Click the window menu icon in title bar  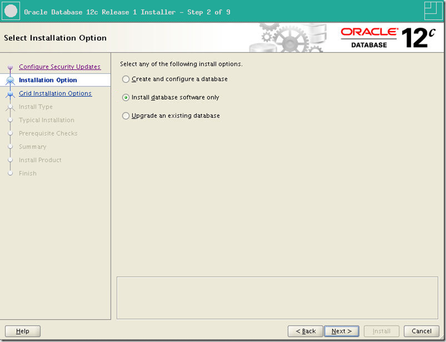11,11
